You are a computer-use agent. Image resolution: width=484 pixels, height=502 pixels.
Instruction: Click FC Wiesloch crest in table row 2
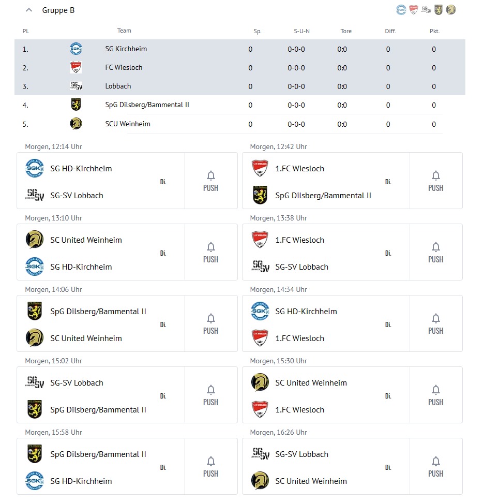pos(76,68)
